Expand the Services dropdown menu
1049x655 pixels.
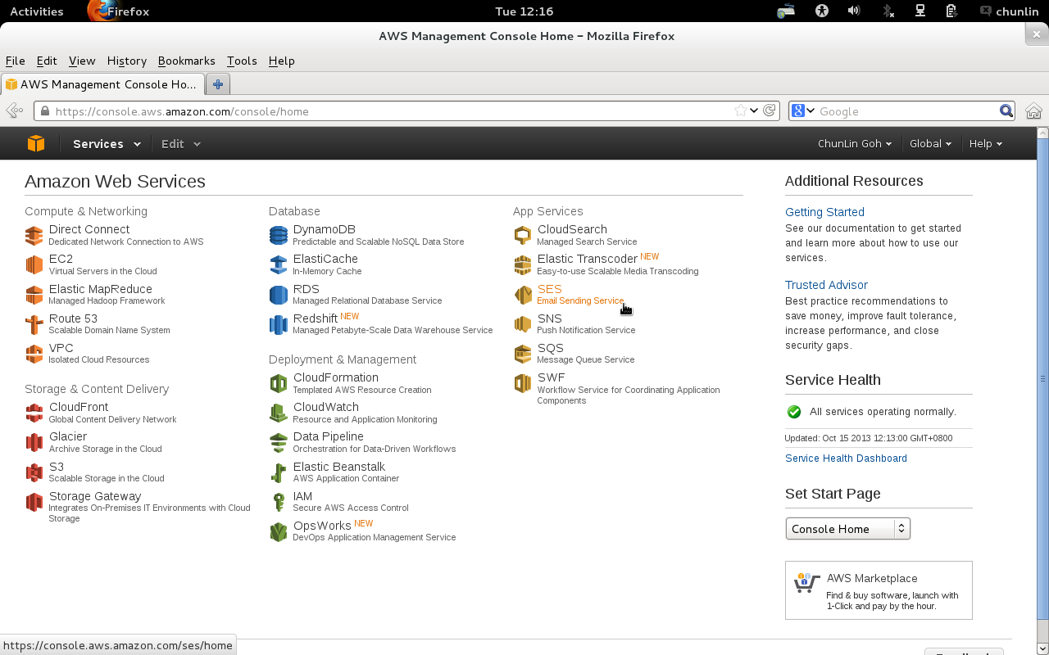(x=107, y=144)
